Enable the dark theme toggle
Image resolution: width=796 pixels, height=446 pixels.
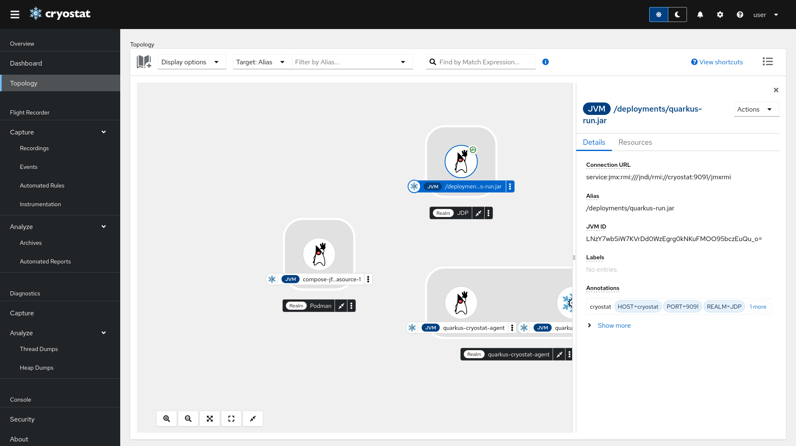[677, 15]
